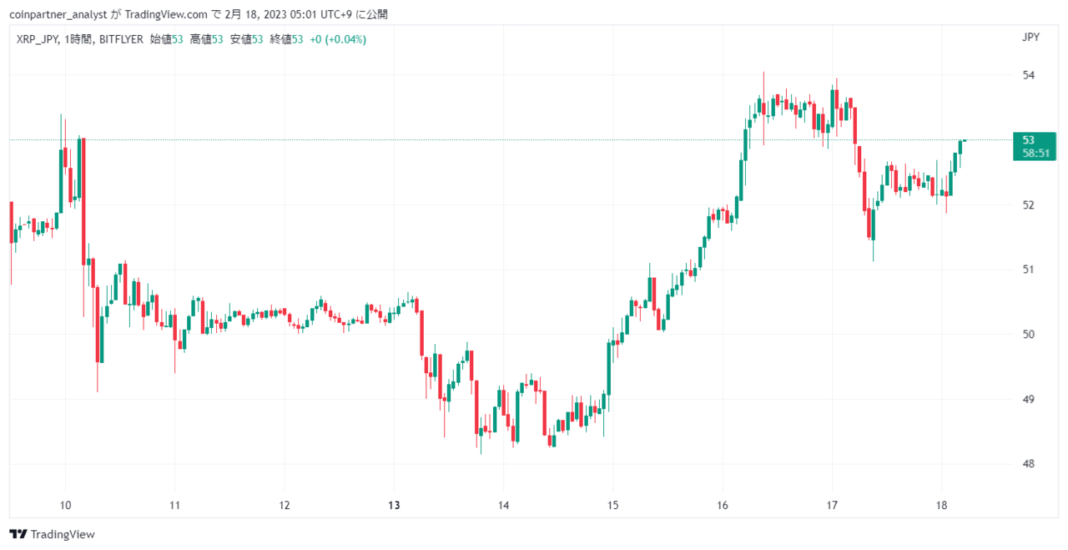Click date label 10 on time axis
The image size is (1068, 550).
[x=65, y=505]
